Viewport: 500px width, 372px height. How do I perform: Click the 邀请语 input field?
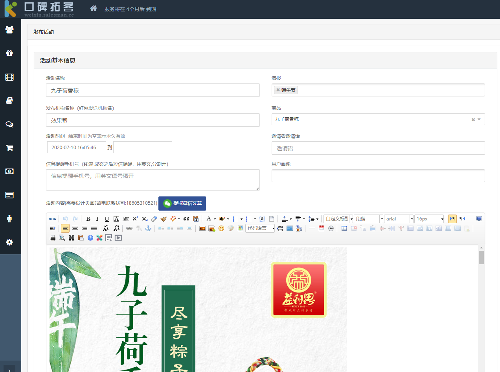tap(378, 148)
